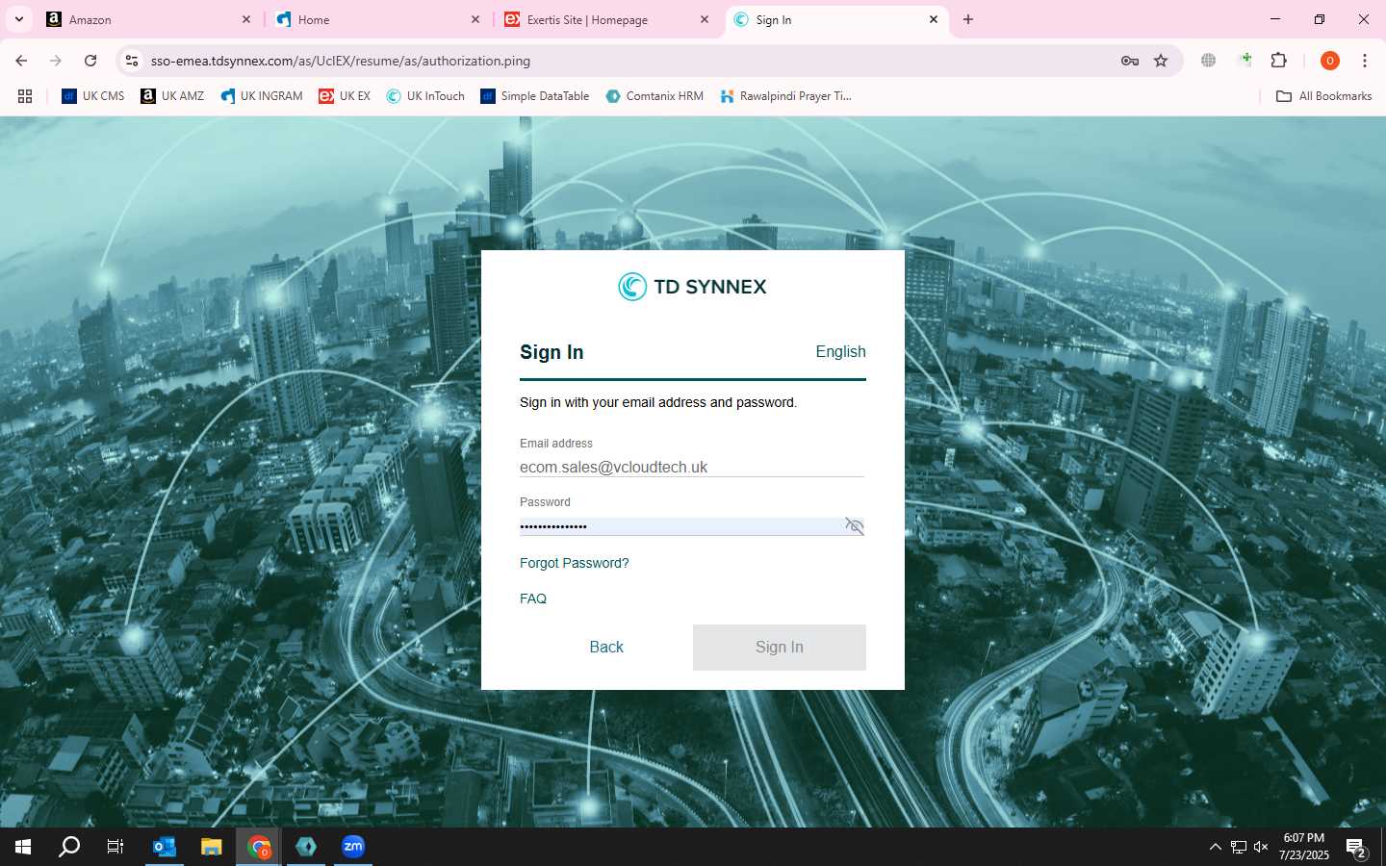Go back to previous page

click(21, 61)
